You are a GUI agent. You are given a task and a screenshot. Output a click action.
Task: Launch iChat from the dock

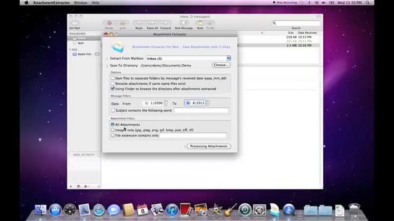tap(113, 210)
